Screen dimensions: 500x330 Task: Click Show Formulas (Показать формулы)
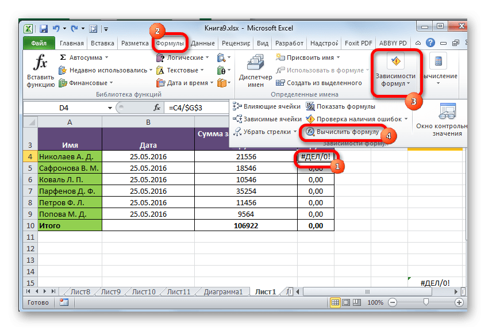pos(341,106)
